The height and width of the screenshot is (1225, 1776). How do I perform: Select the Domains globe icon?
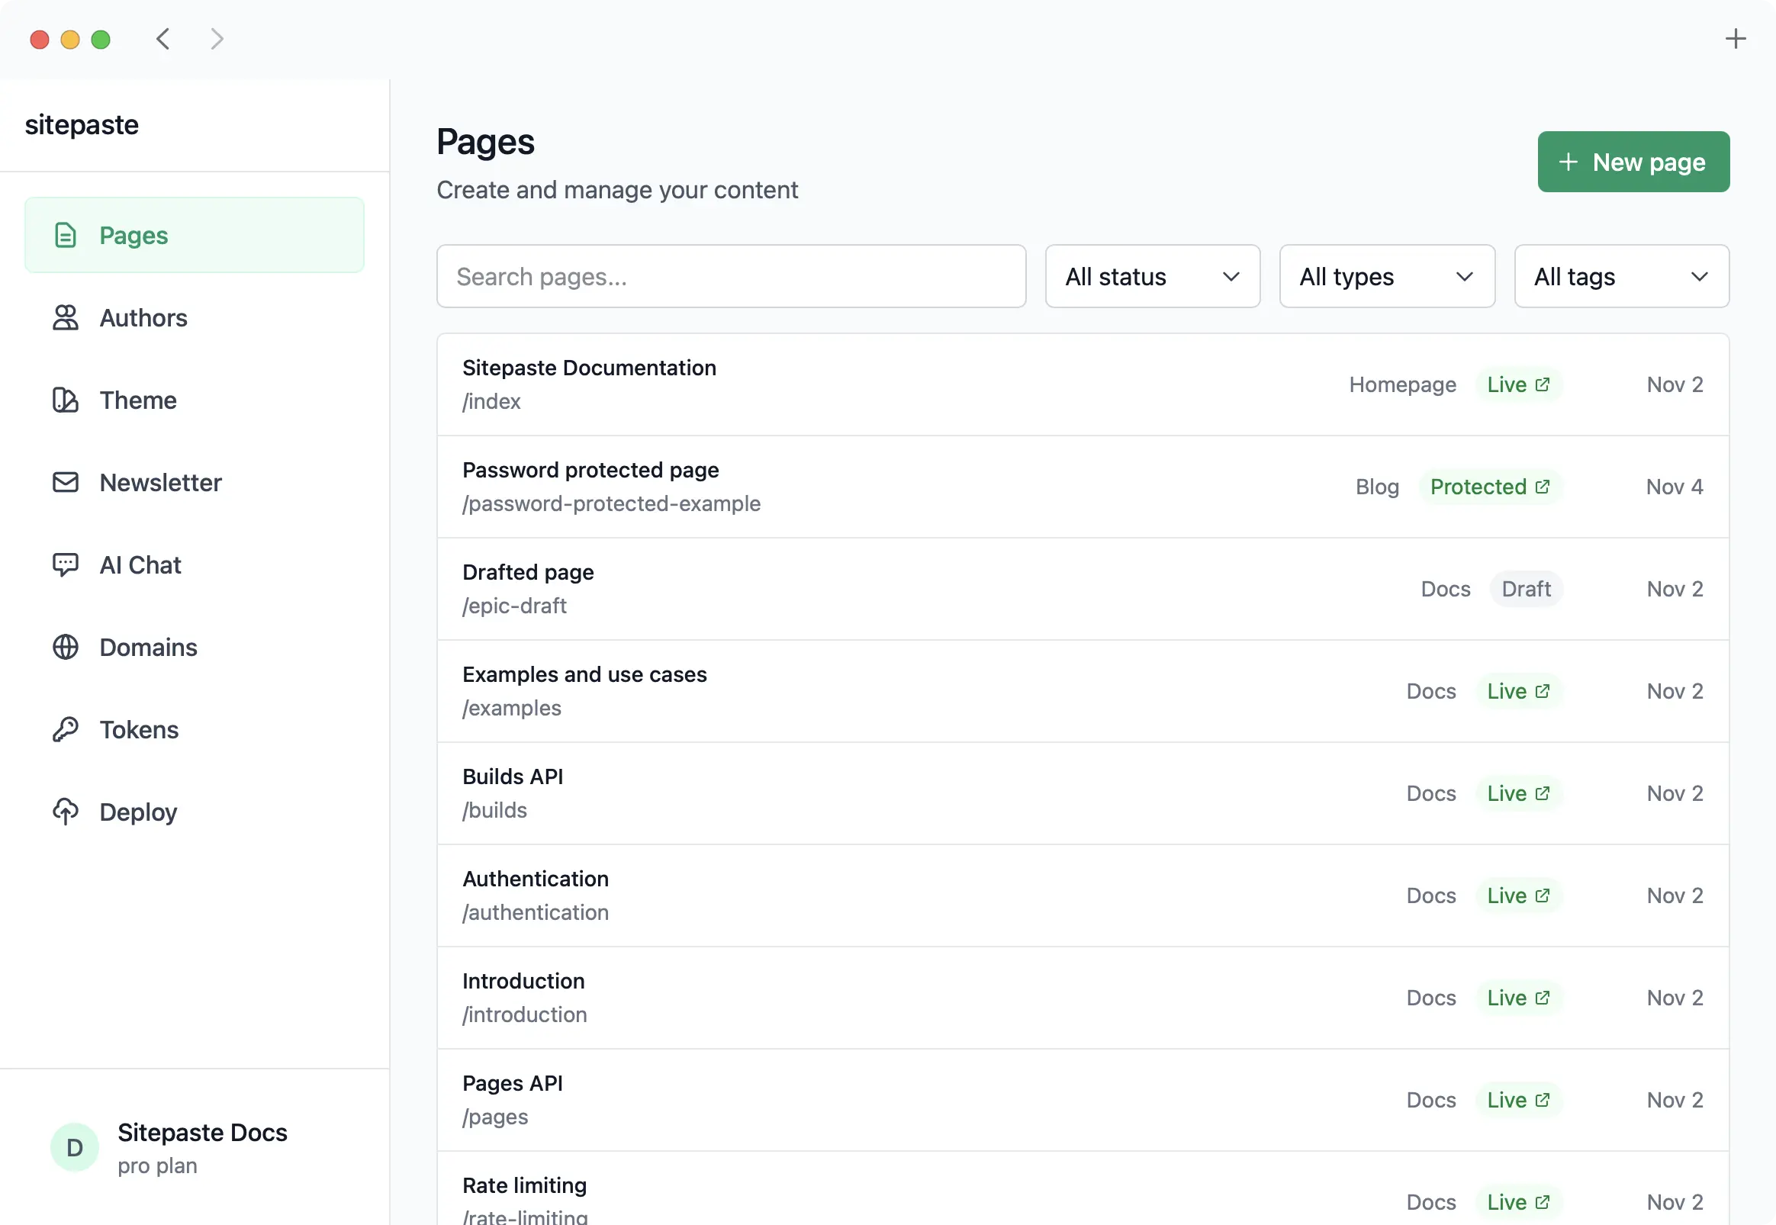pyautogui.click(x=65, y=647)
